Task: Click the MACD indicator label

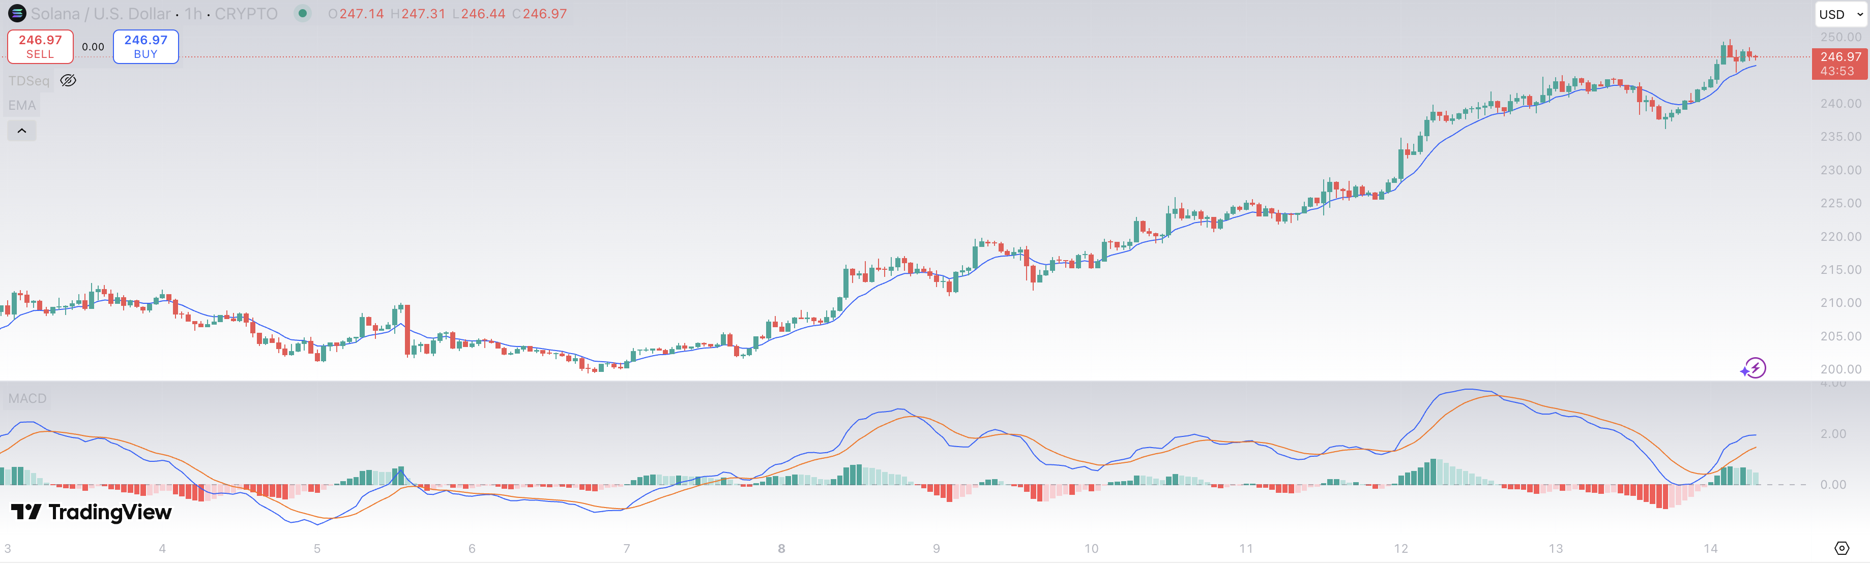Action: pyautogui.click(x=27, y=399)
